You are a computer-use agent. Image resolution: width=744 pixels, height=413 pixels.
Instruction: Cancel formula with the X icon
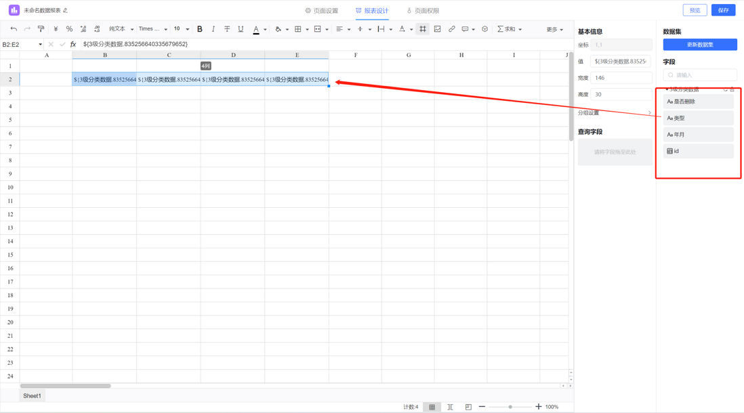click(x=51, y=44)
